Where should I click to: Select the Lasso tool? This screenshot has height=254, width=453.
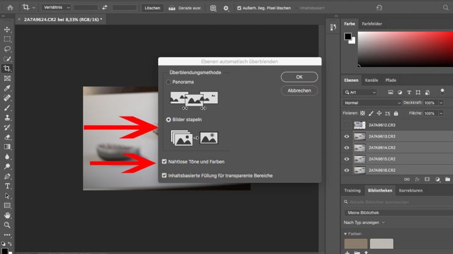[7, 49]
